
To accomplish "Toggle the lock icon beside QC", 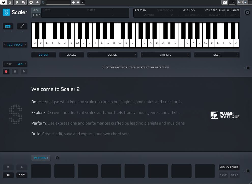I will point(246,2).
